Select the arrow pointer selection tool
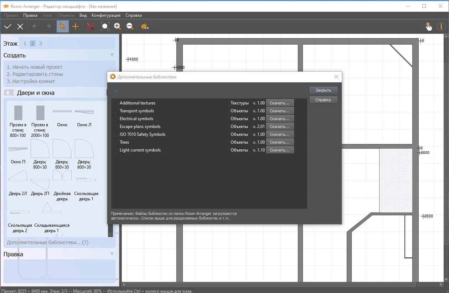 (63, 26)
